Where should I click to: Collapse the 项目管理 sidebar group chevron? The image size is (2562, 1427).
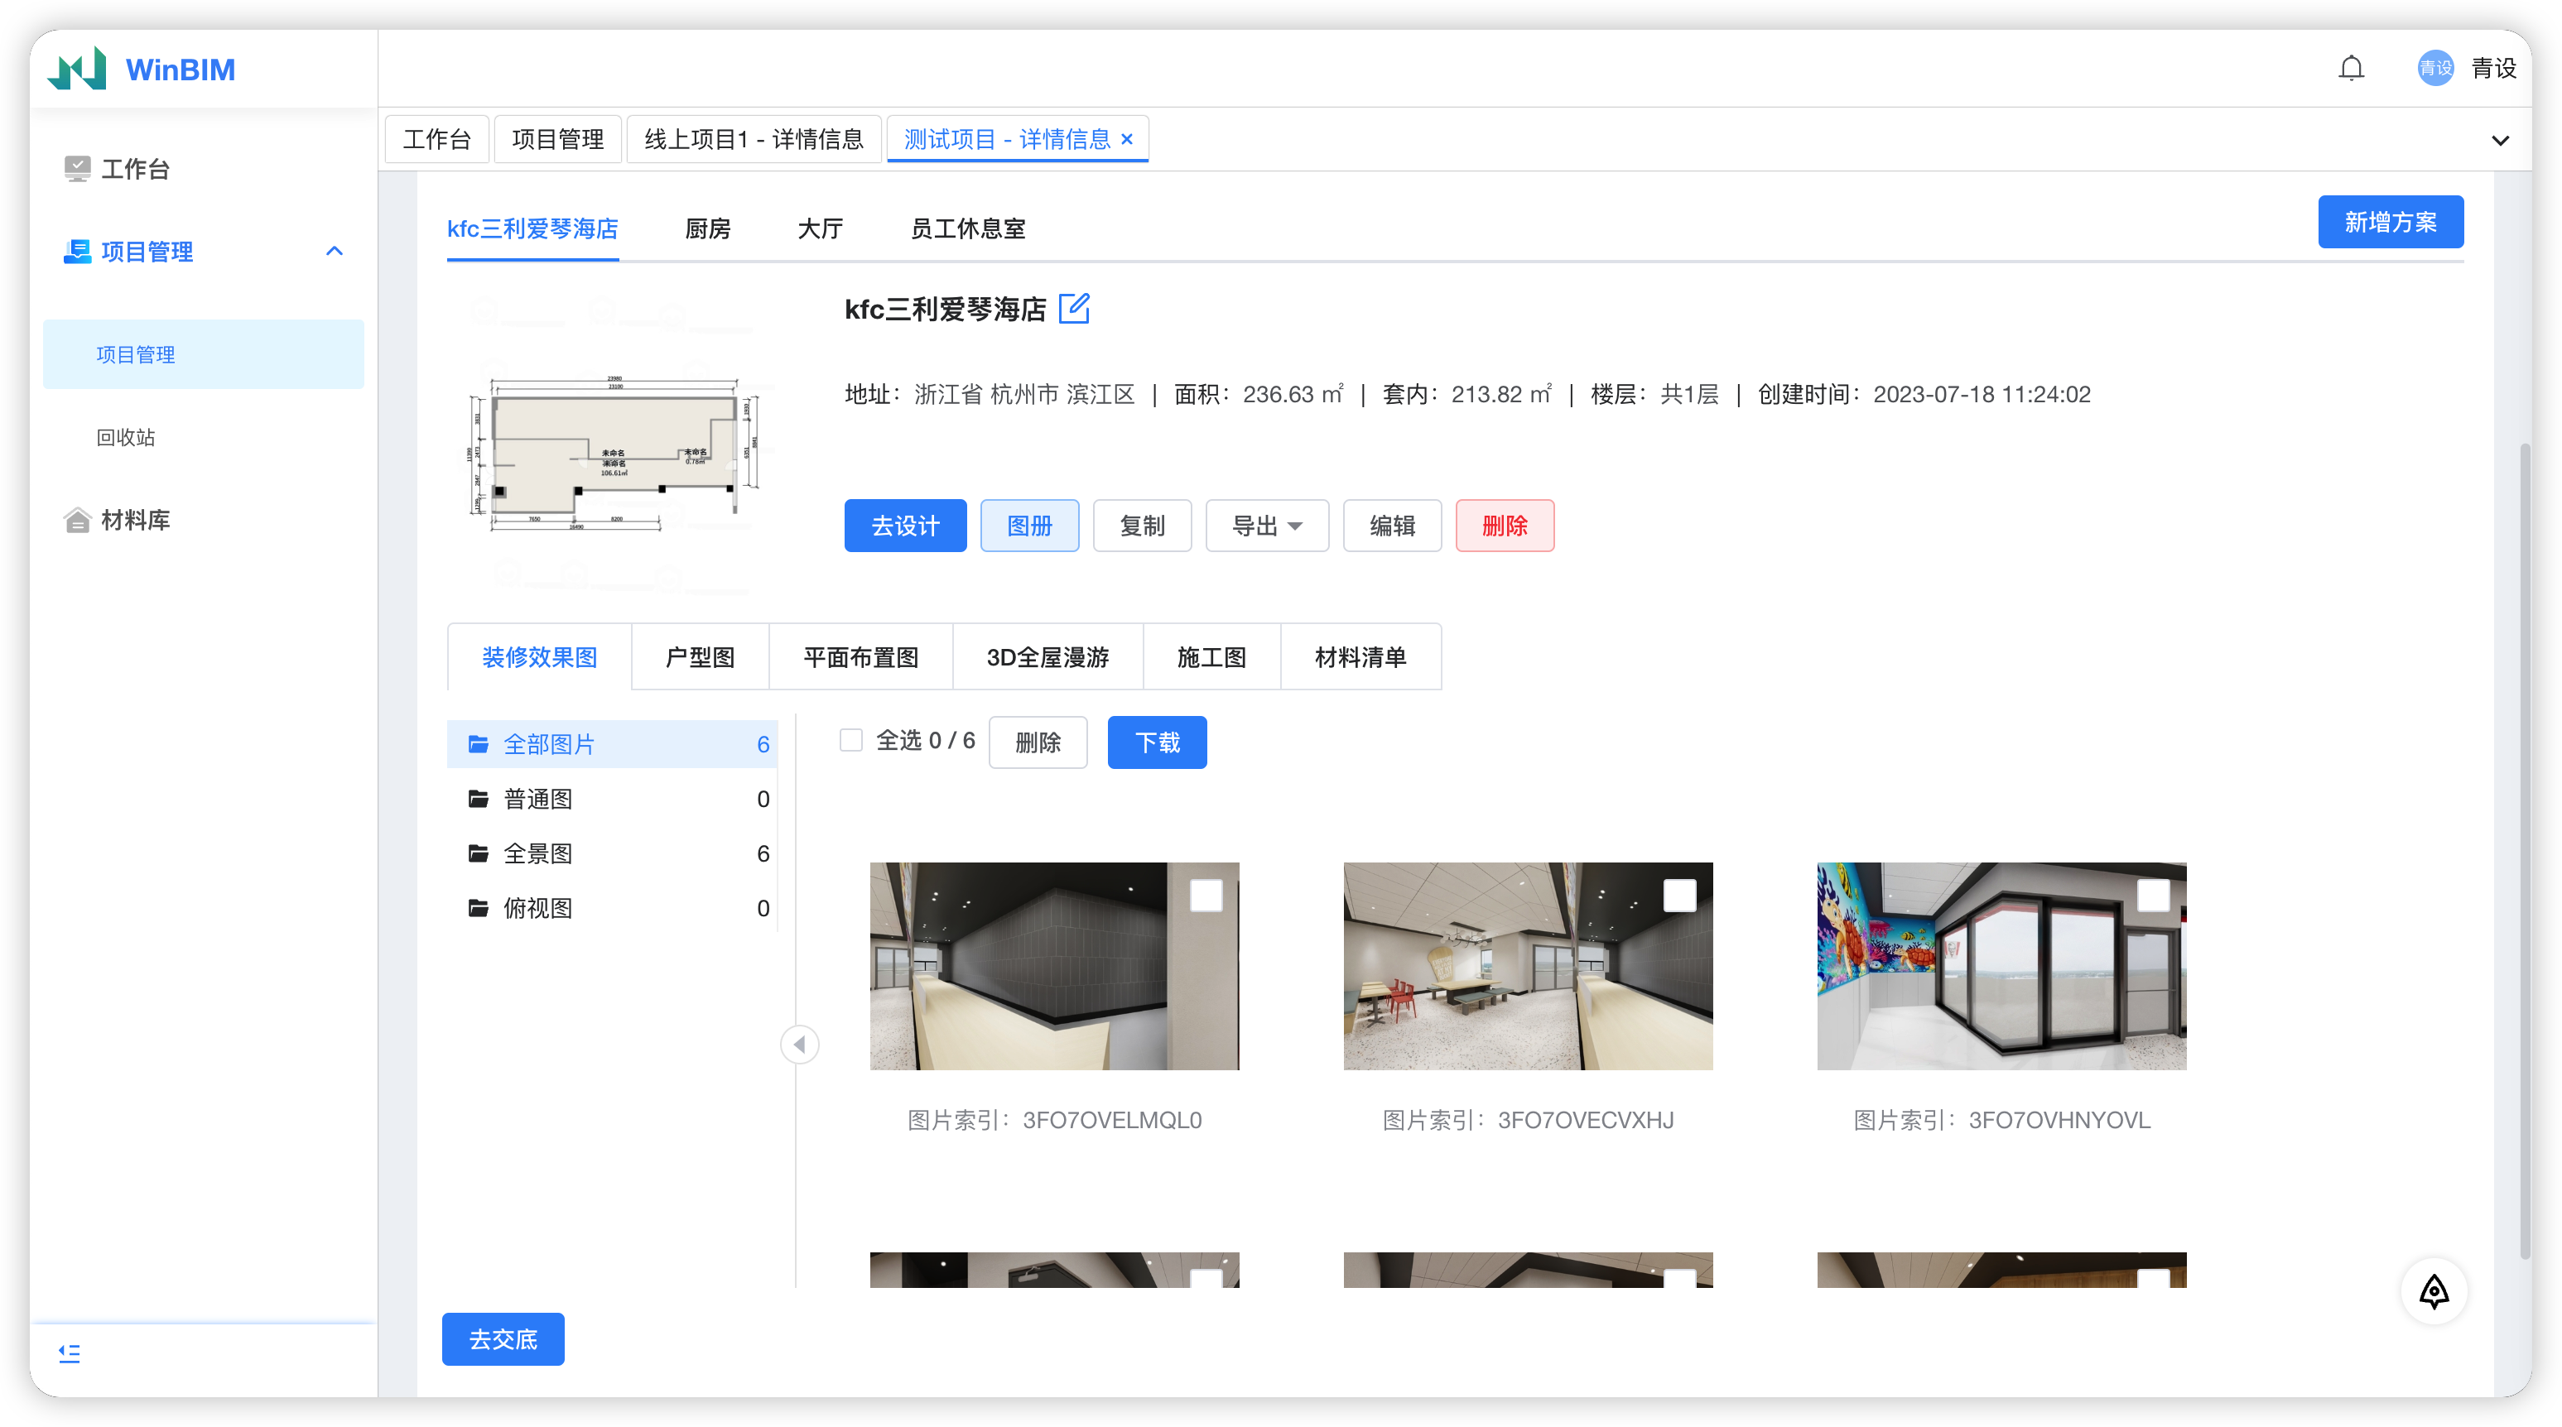pyautogui.click(x=335, y=251)
